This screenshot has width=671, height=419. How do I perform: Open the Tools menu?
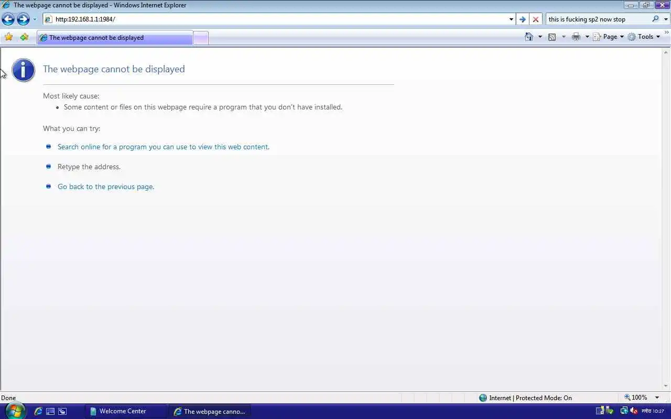coord(644,37)
